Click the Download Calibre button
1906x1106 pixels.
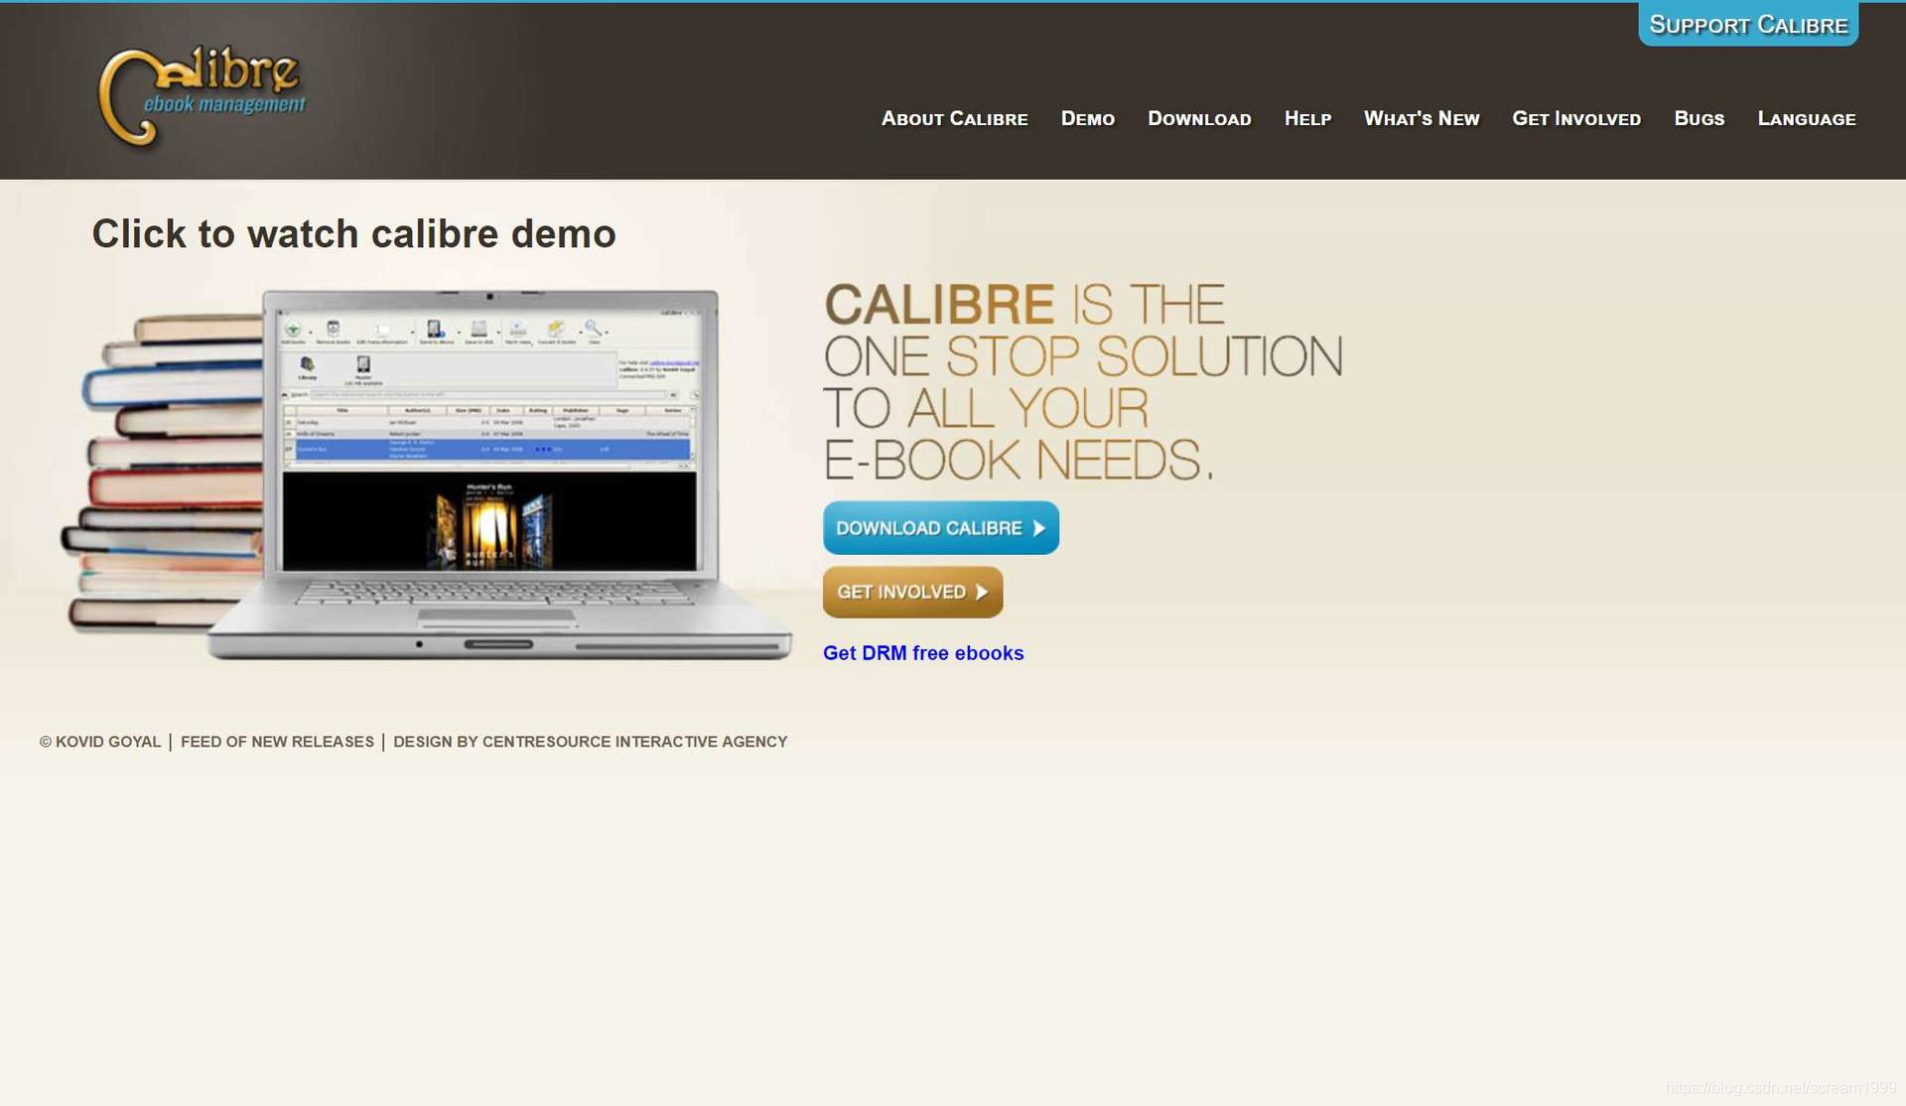click(940, 528)
